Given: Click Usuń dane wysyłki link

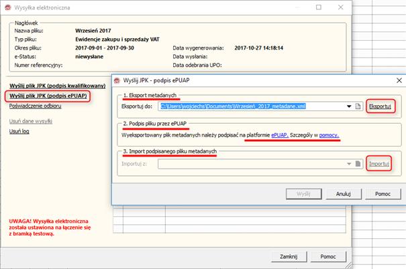Looking at the screenshot, I should point(31,121).
